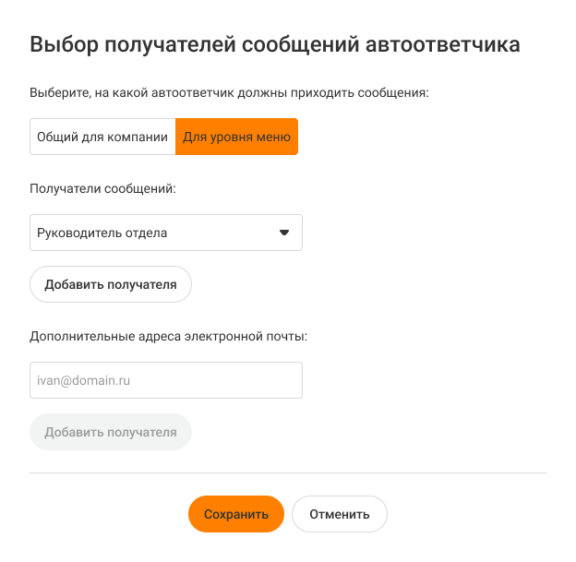Click the horizontal divider above the Save button
The image size is (576, 562).
click(x=288, y=473)
